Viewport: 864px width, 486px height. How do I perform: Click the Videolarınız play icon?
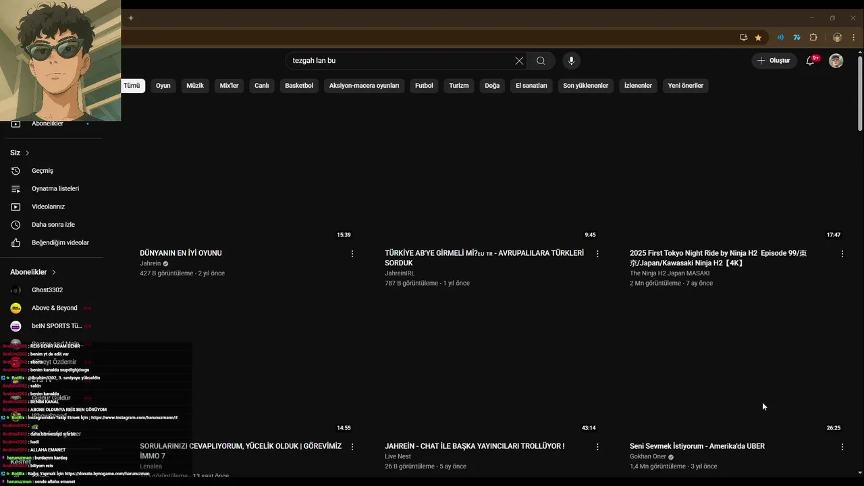click(x=16, y=207)
